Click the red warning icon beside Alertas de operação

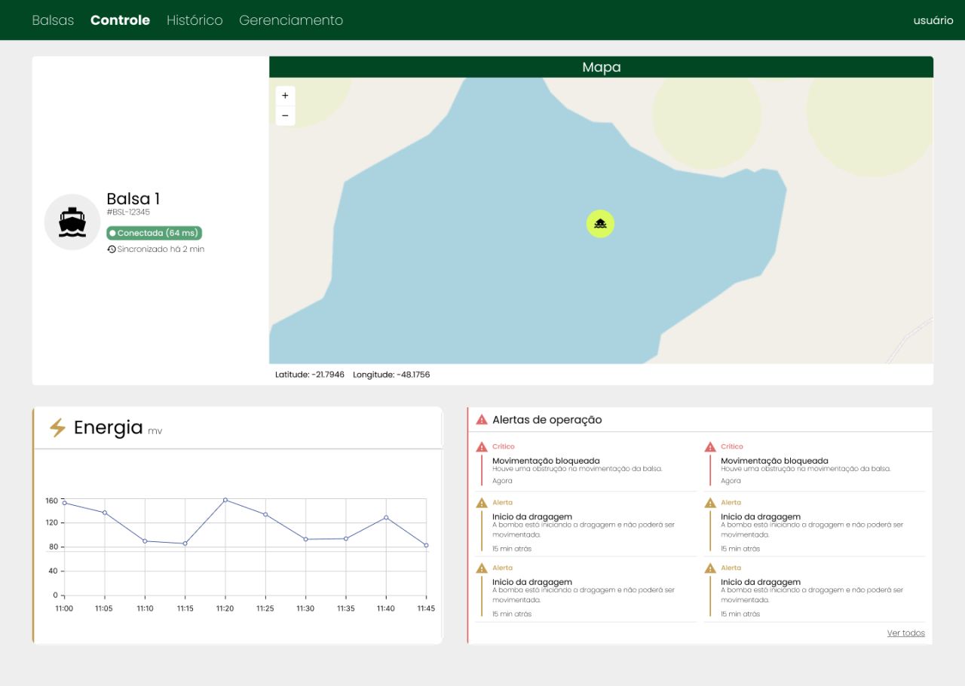(x=482, y=420)
